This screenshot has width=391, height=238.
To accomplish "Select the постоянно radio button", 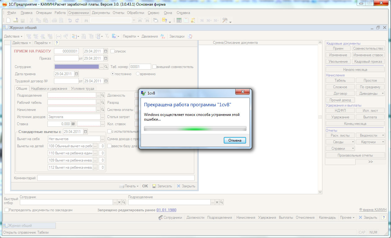I will [x=113, y=74].
